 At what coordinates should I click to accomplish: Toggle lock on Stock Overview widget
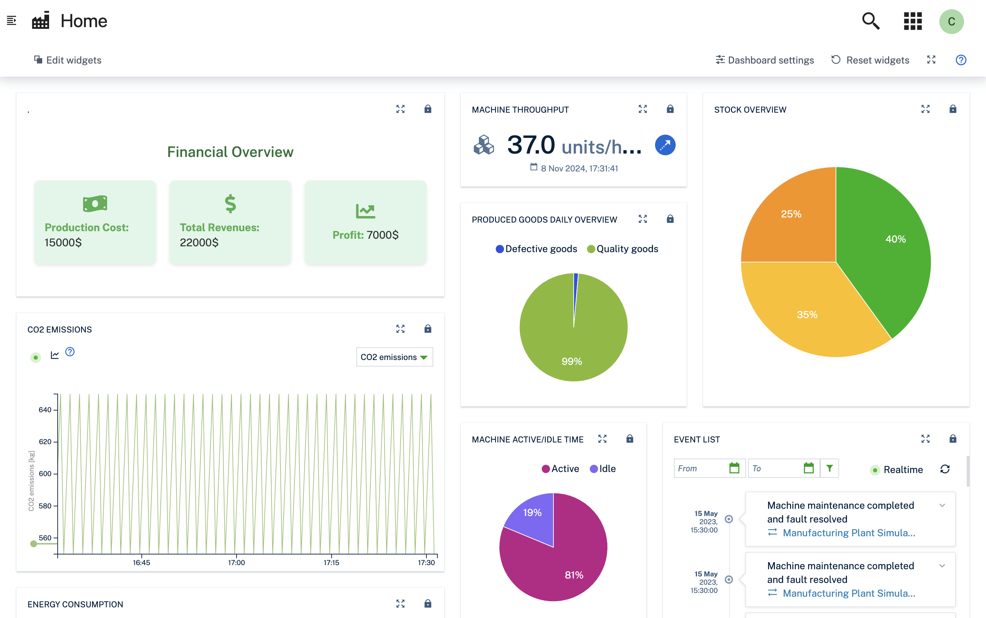point(953,109)
